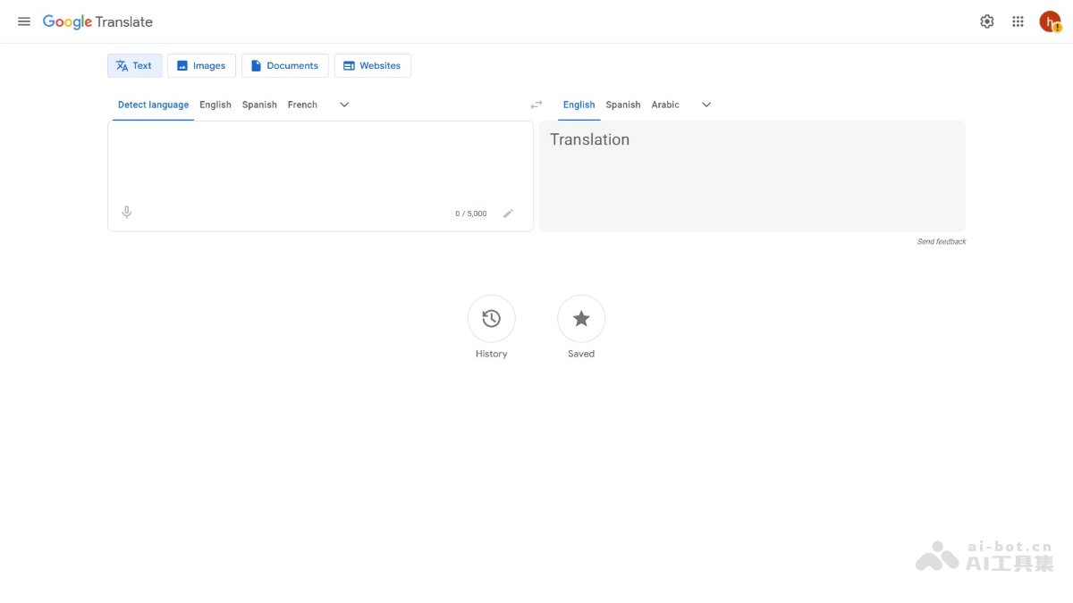View your translation History
Screen dimensions: 1073x603
pyautogui.click(x=491, y=318)
